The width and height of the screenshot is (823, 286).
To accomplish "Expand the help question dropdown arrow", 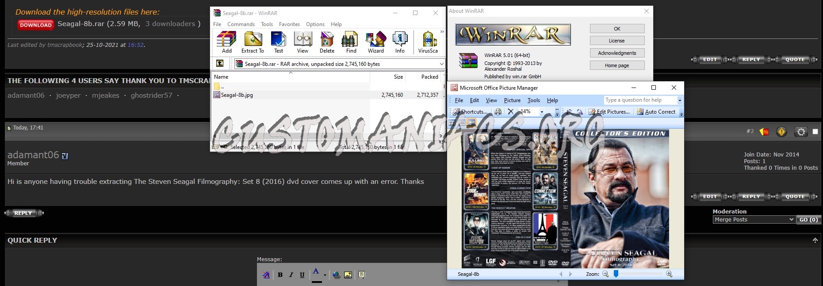I will (x=680, y=100).
